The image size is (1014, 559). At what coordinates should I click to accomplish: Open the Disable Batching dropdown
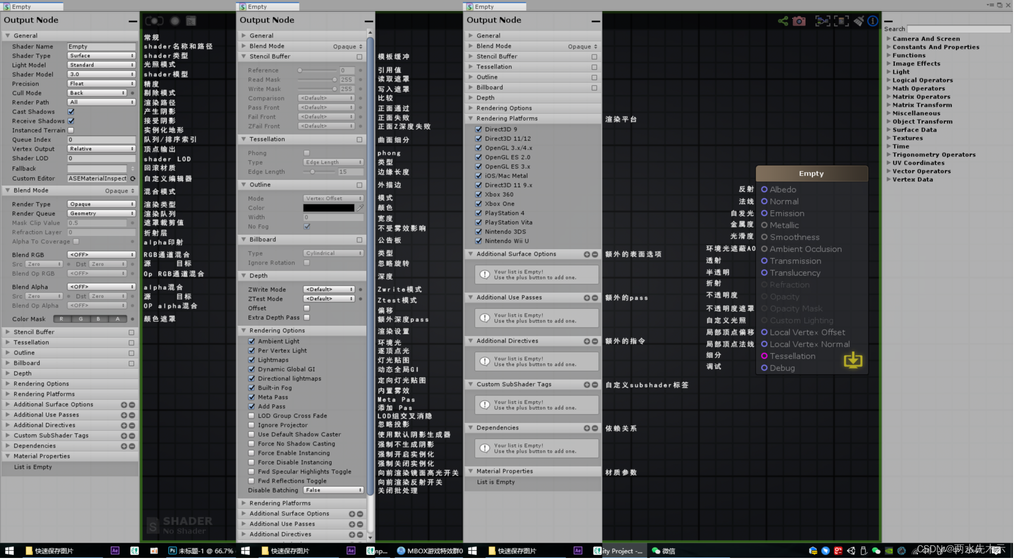point(333,490)
